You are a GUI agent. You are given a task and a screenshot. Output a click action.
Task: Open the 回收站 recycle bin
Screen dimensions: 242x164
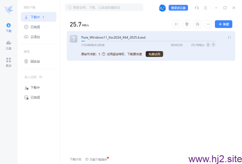click(39, 61)
